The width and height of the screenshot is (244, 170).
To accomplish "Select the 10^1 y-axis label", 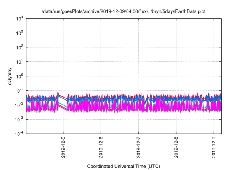I will [20, 62].
